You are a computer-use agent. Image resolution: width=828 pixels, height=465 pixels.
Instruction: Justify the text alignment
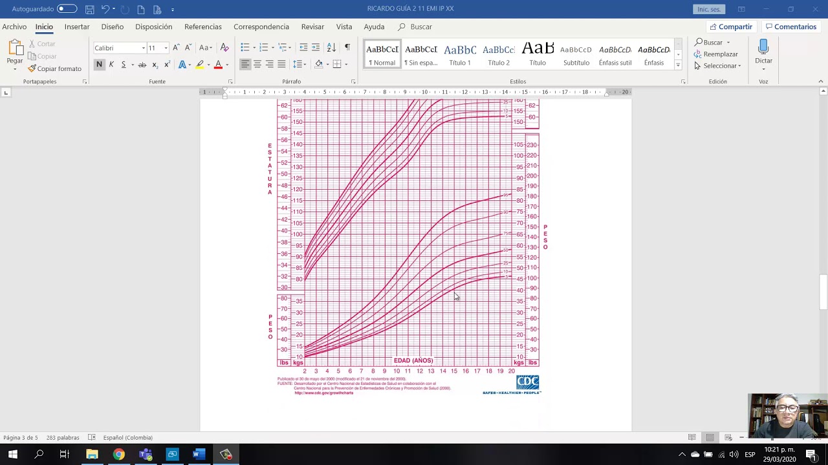pyautogui.click(x=282, y=65)
